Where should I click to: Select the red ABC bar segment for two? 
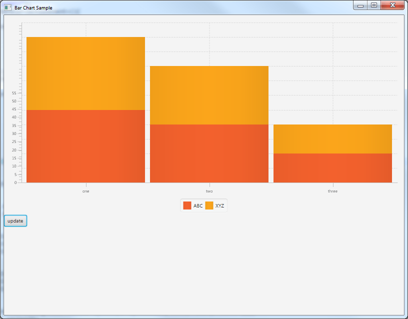[209, 153]
